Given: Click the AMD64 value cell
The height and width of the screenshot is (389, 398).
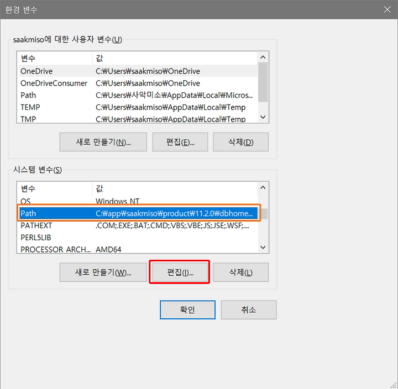Looking at the screenshot, I should 108,249.
